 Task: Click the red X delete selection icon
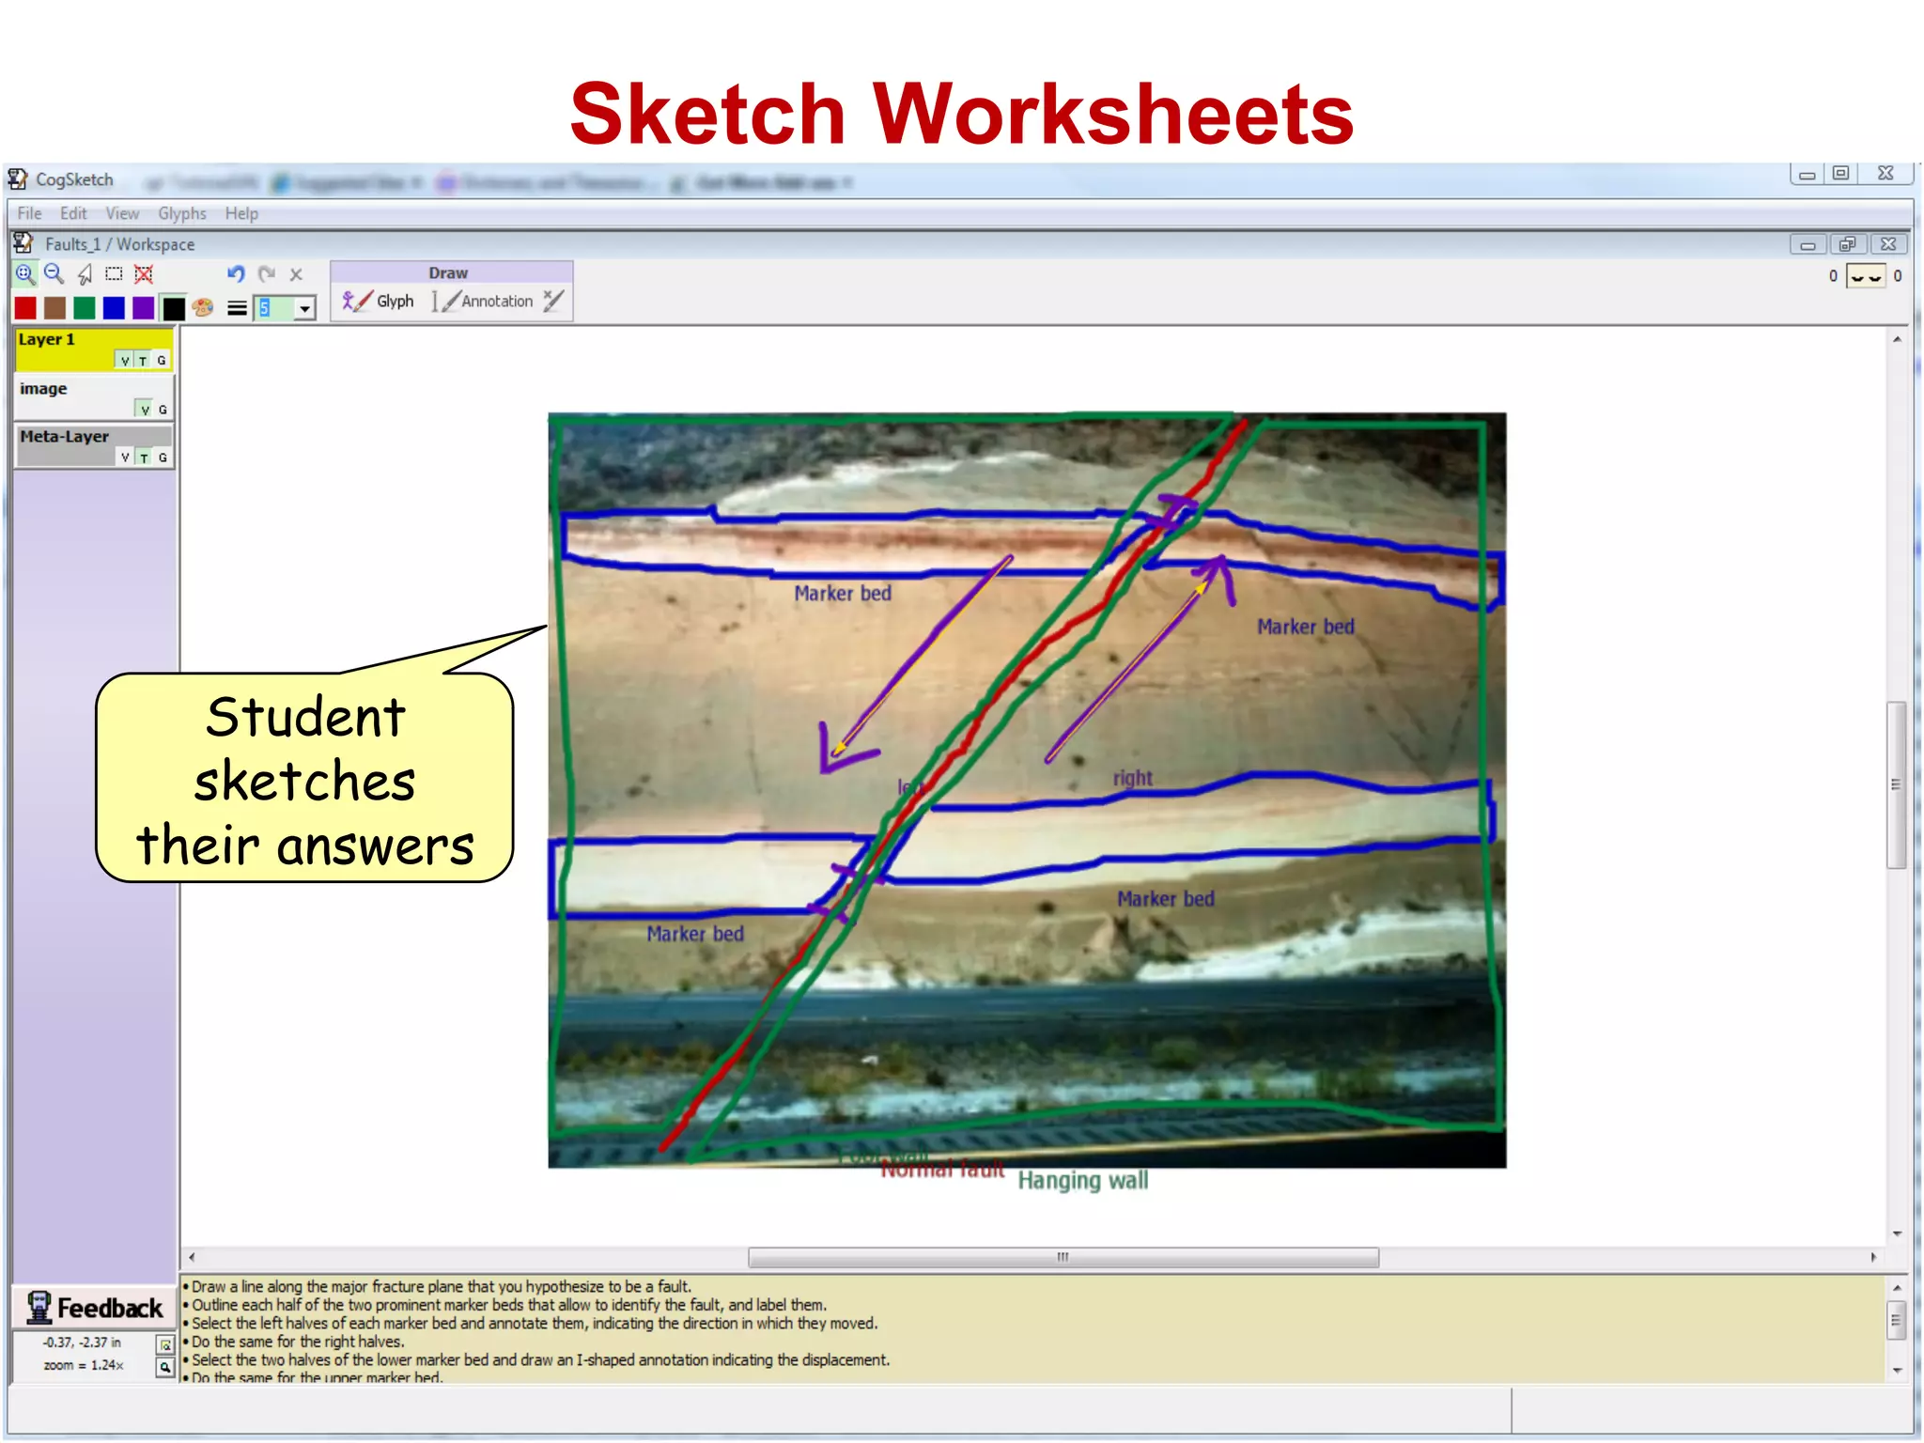tap(144, 274)
